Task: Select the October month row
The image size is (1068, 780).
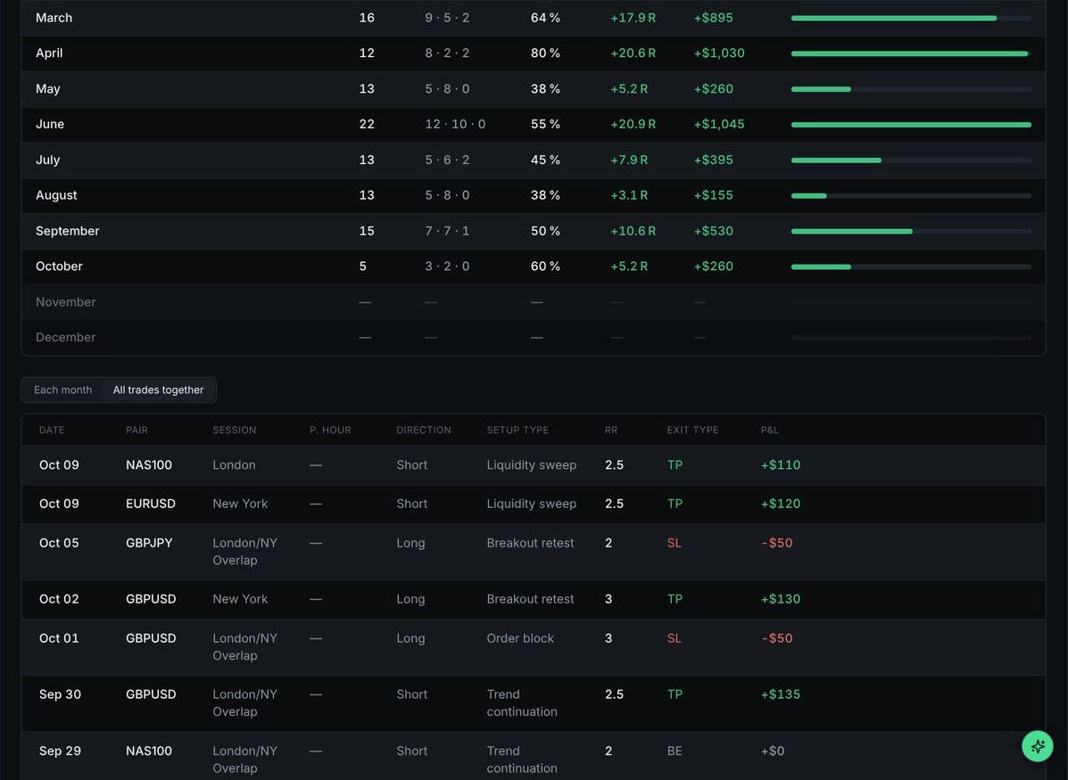Action: (534, 267)
